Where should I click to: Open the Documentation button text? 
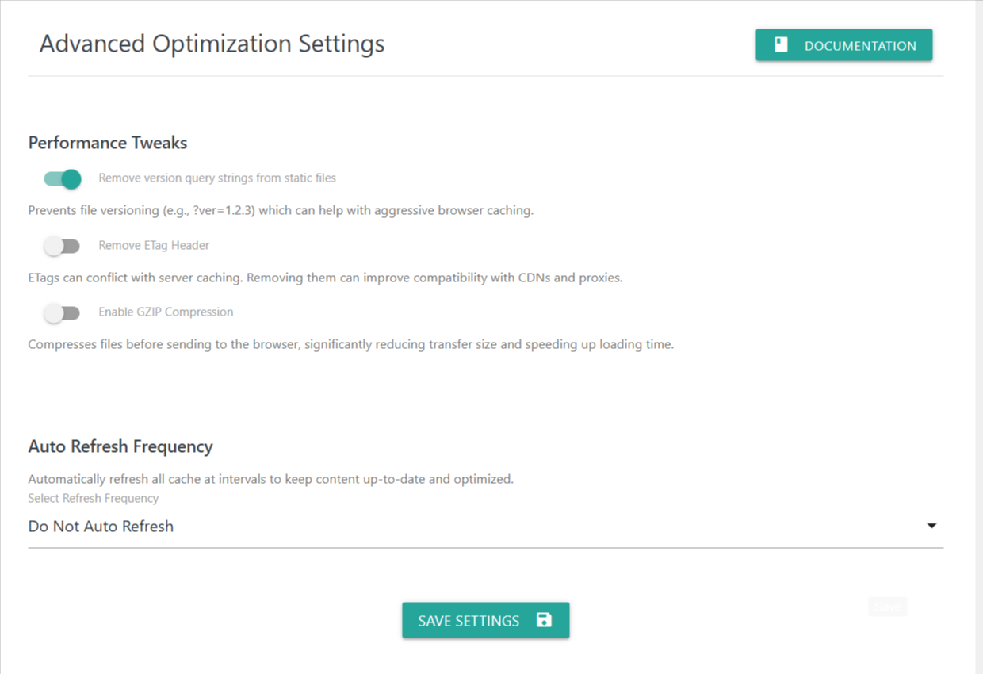860,46
